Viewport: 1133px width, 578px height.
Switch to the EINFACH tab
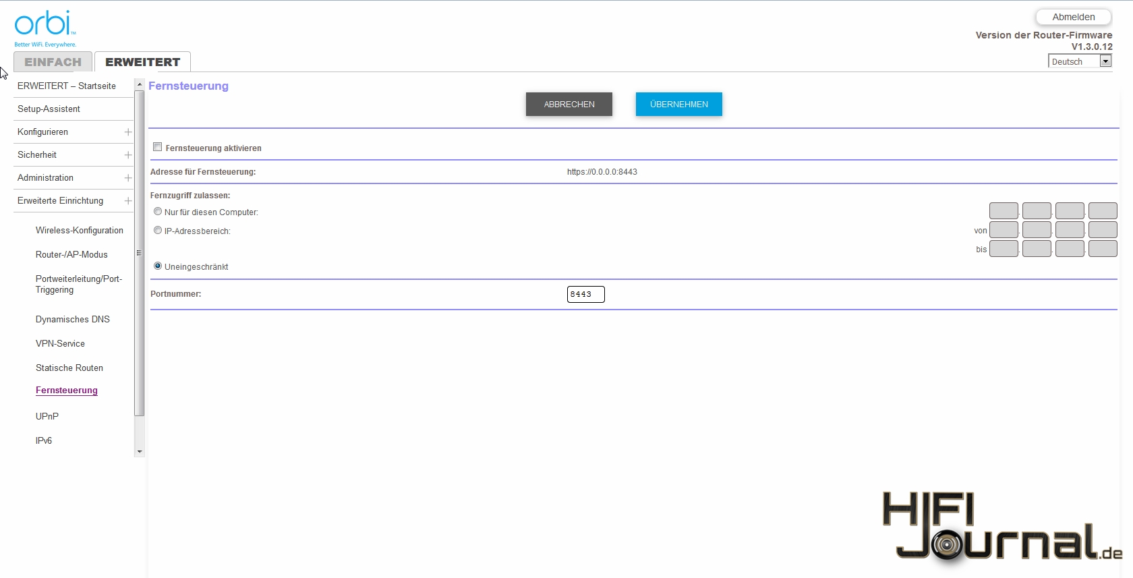pyautogui.click(x=53, y=61)
